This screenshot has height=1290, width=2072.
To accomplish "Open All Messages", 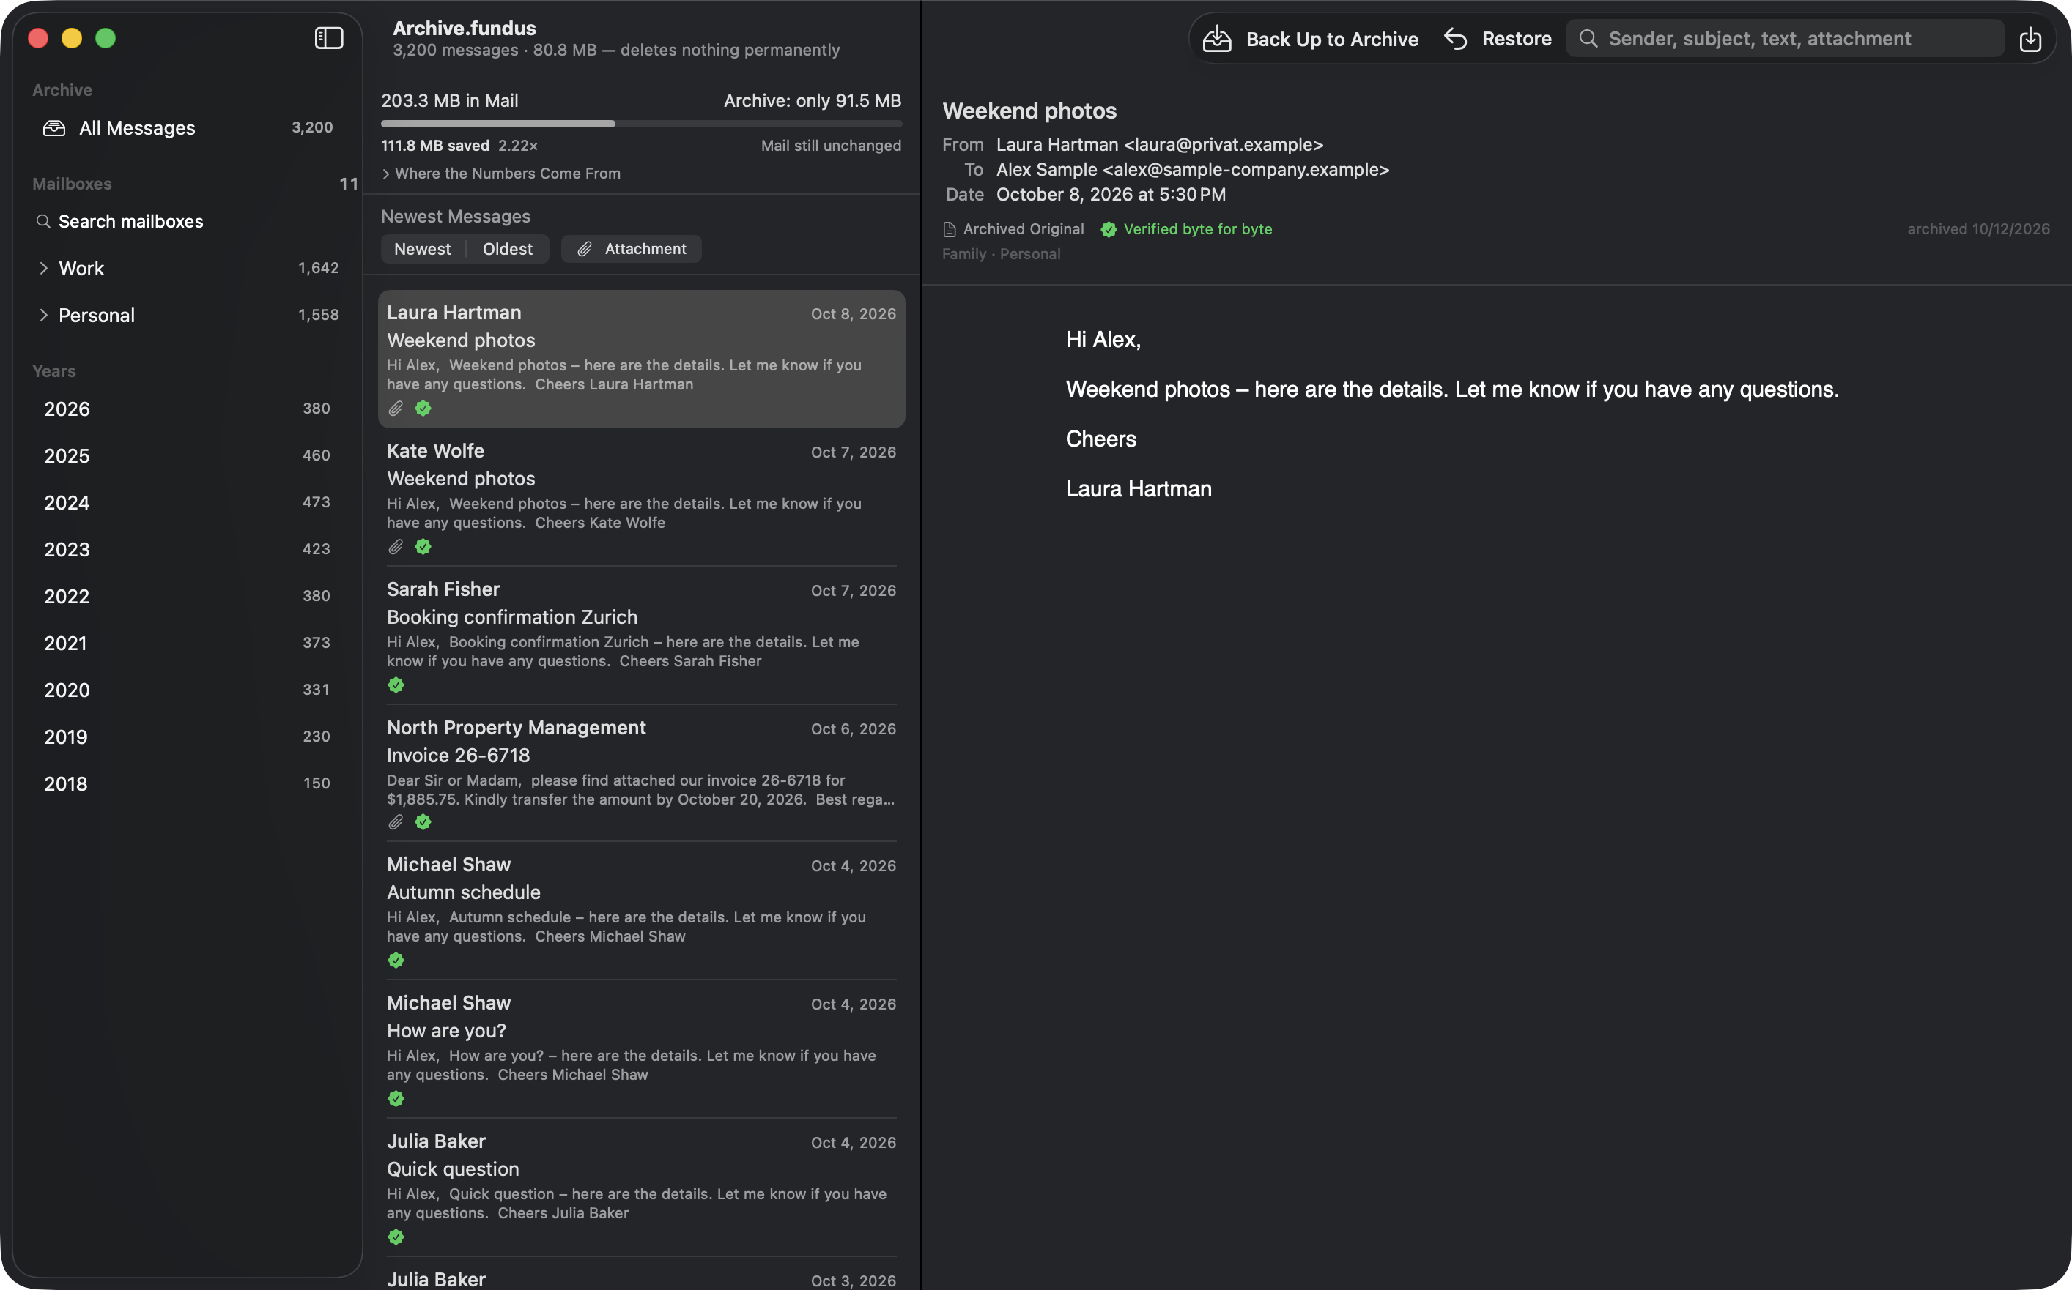I will [187, 128].
